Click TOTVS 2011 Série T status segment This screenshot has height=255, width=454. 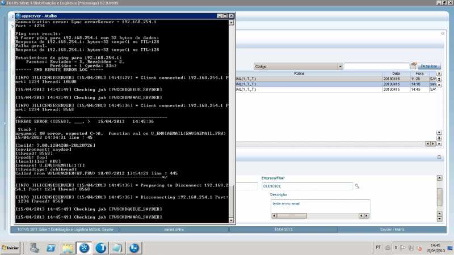coord(65,229)
